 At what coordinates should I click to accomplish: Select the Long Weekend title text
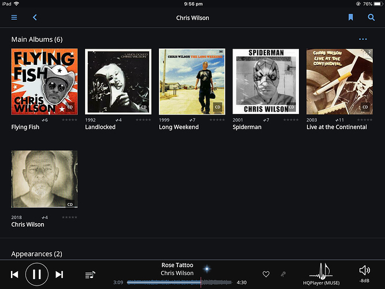179,127
